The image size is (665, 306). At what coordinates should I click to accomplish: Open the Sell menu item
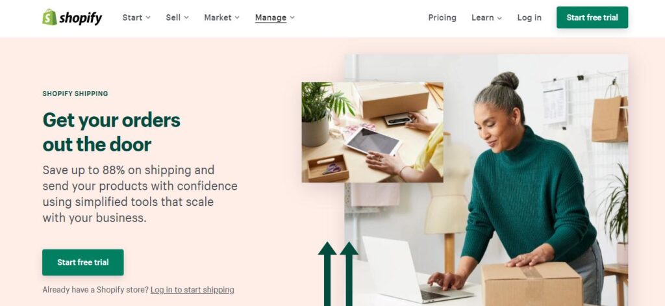(x=173, y=18)
